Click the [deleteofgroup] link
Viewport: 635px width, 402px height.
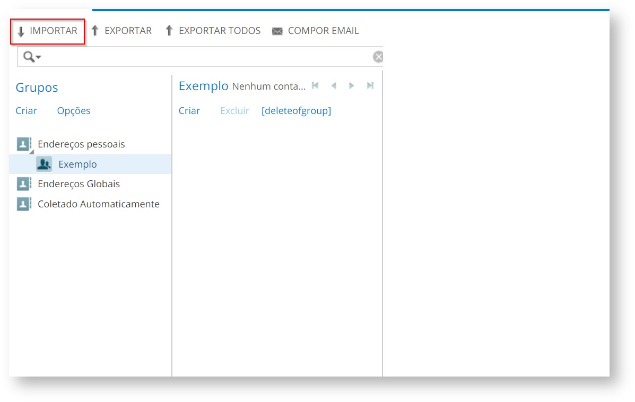click(x=296, y=111)
